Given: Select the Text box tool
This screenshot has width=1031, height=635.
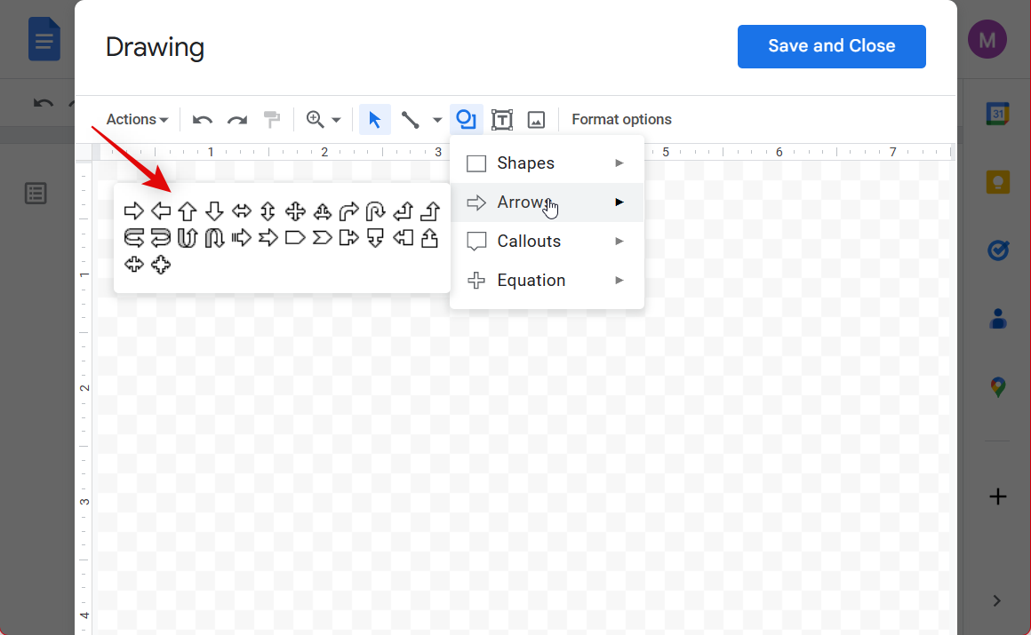Looking at the screenshot, I should pyautogui.click(x=501, y=120).
